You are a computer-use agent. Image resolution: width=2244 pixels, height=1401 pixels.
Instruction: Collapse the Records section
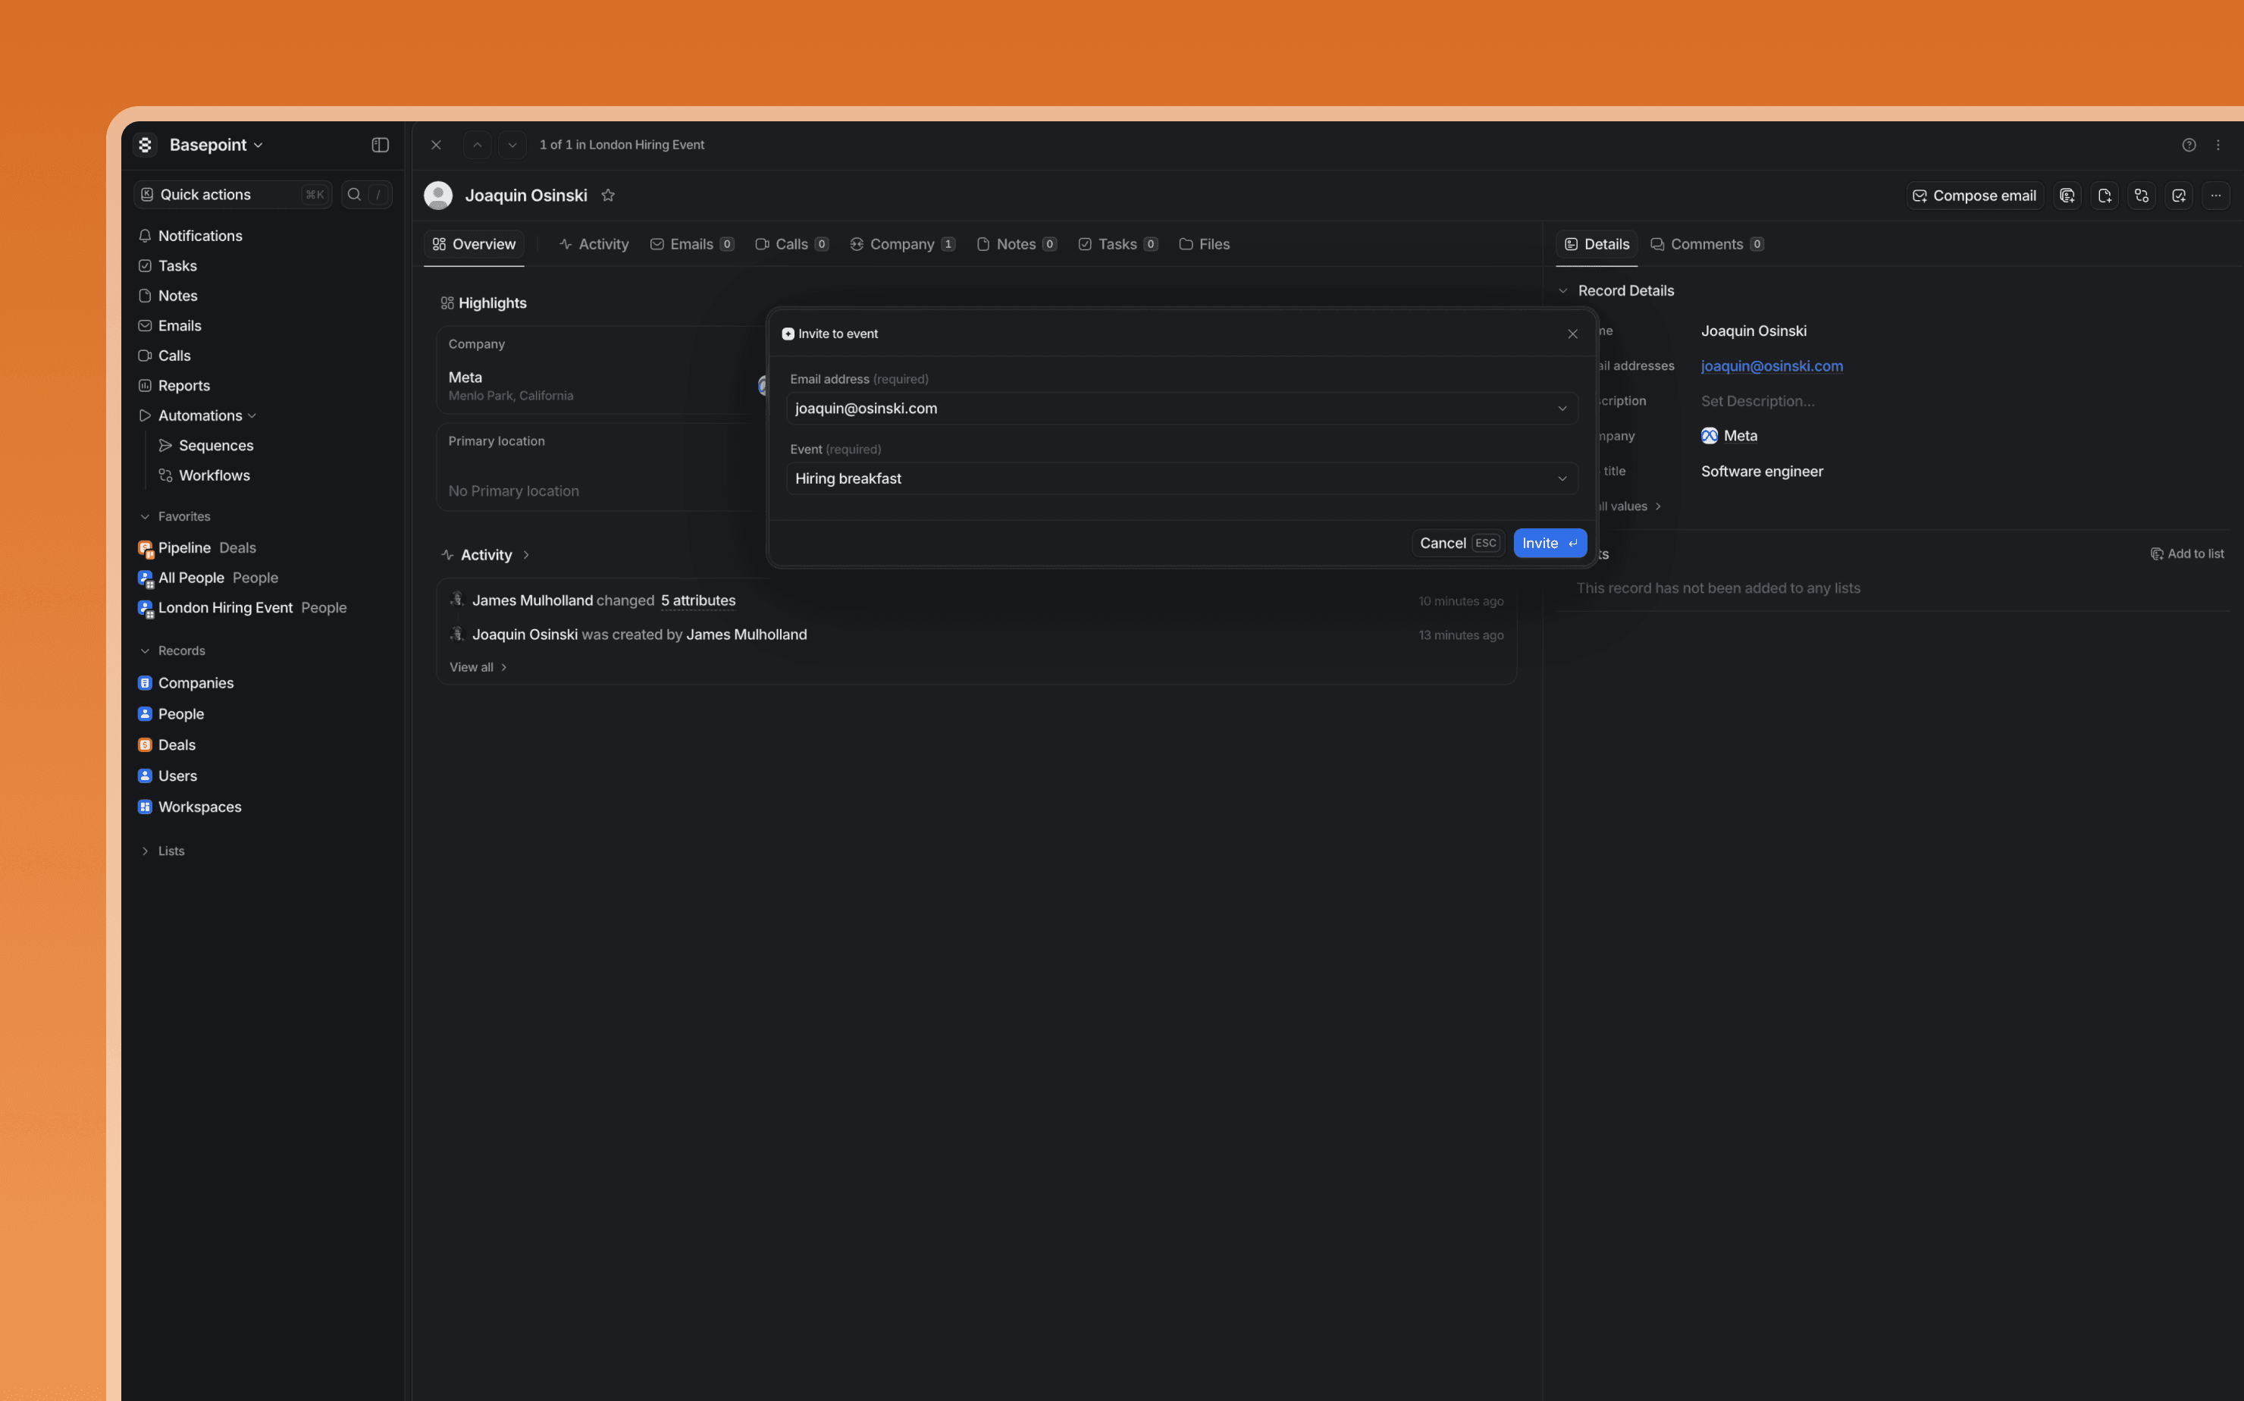click(145, 651)
